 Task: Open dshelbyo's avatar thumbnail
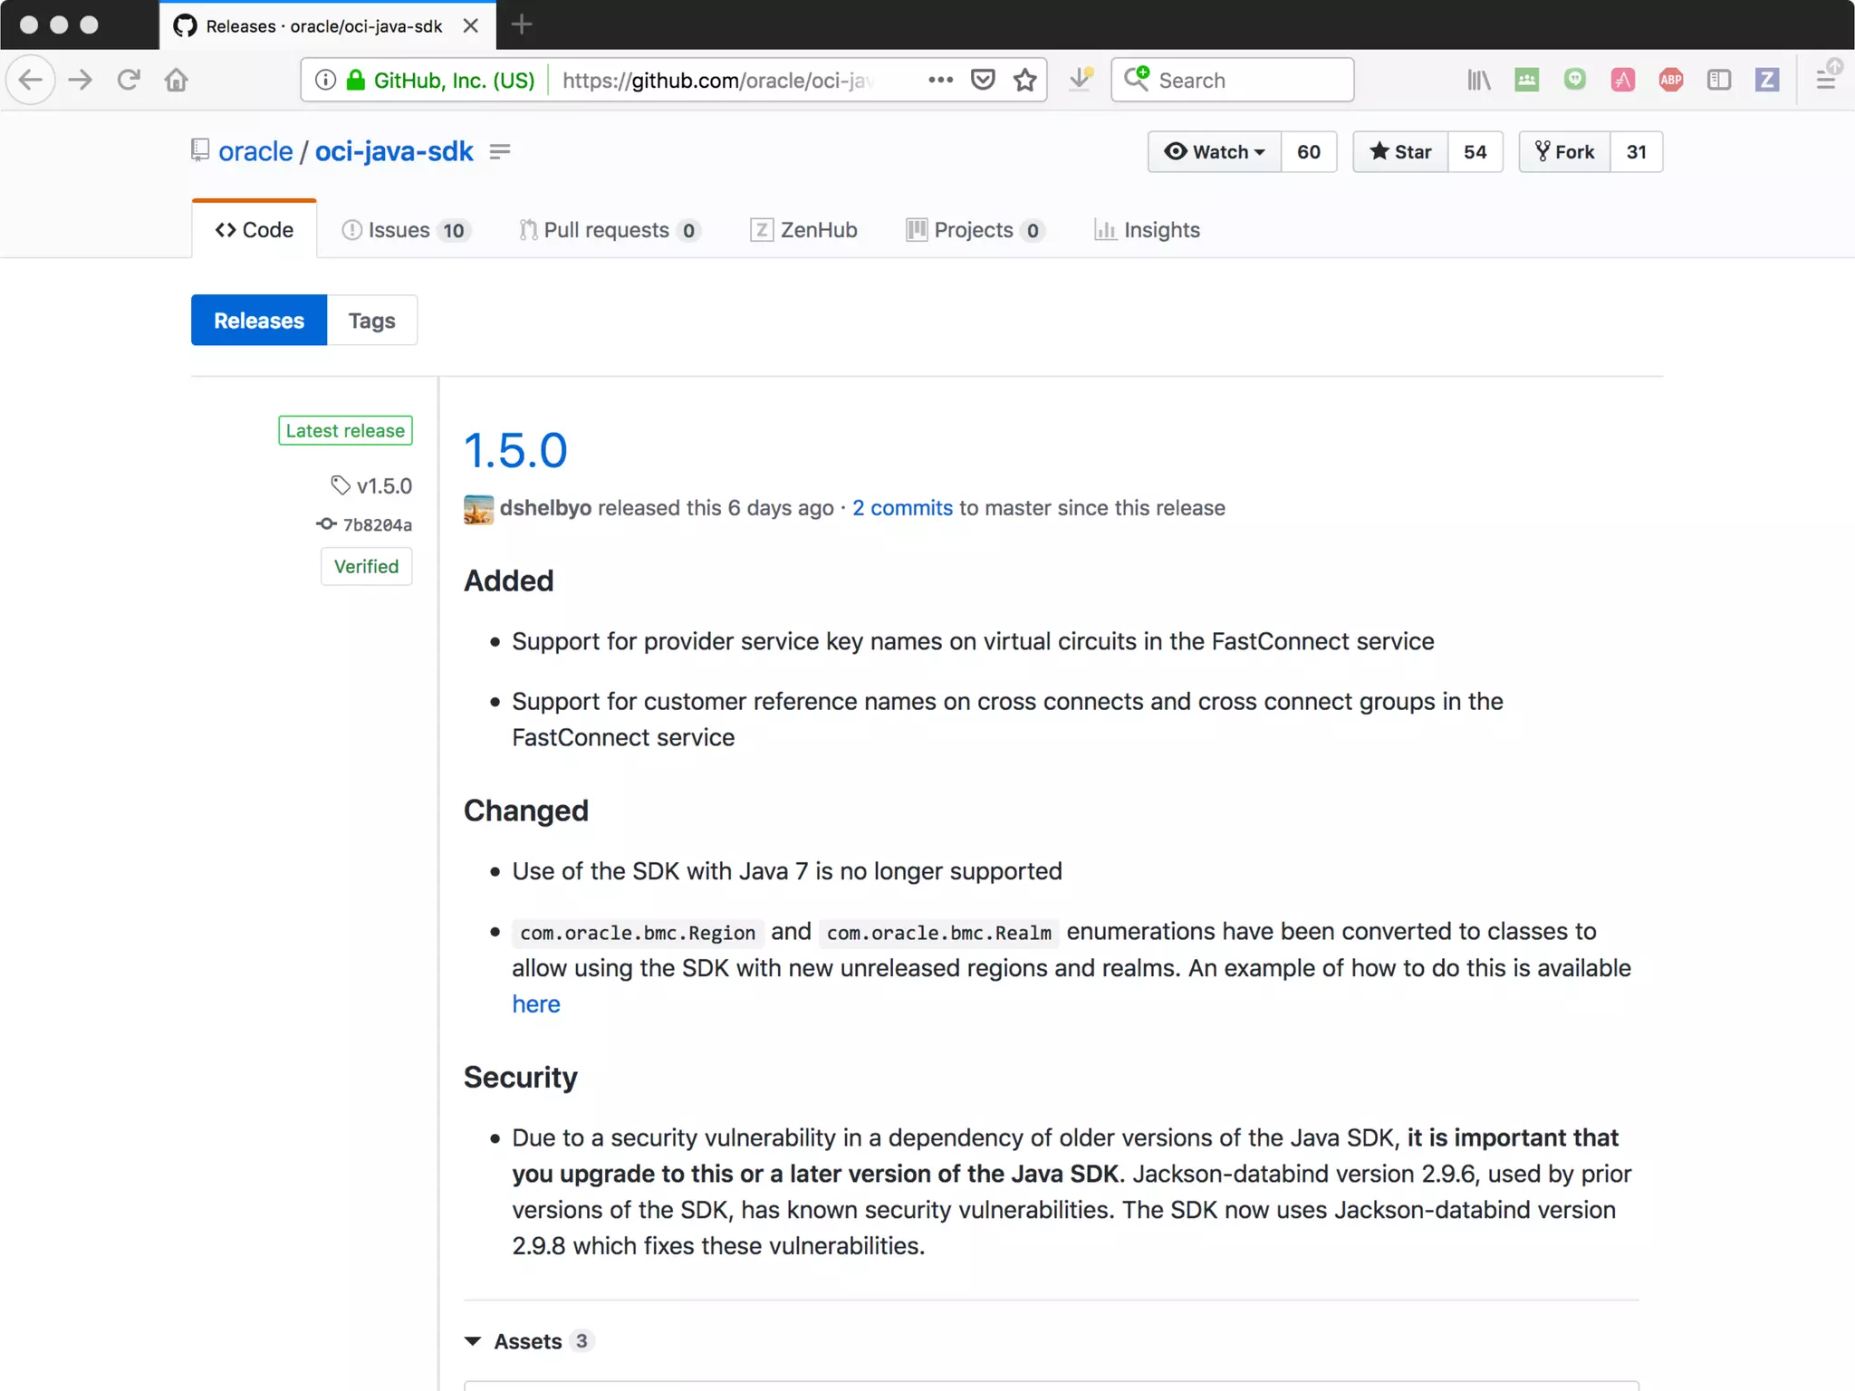click(x=478, y=509)
